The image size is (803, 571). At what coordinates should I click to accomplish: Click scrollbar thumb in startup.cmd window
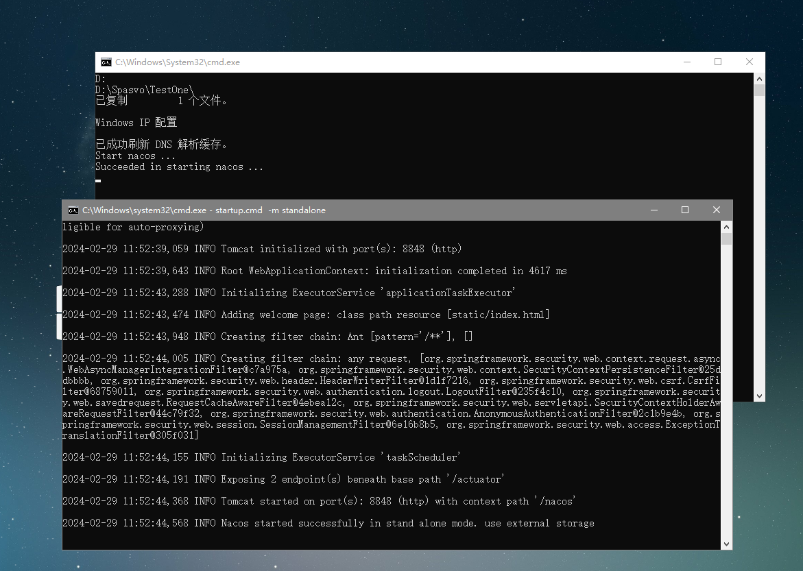click(x=727, y=239)
